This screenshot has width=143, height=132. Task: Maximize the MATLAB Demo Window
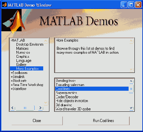click(131, 5)
